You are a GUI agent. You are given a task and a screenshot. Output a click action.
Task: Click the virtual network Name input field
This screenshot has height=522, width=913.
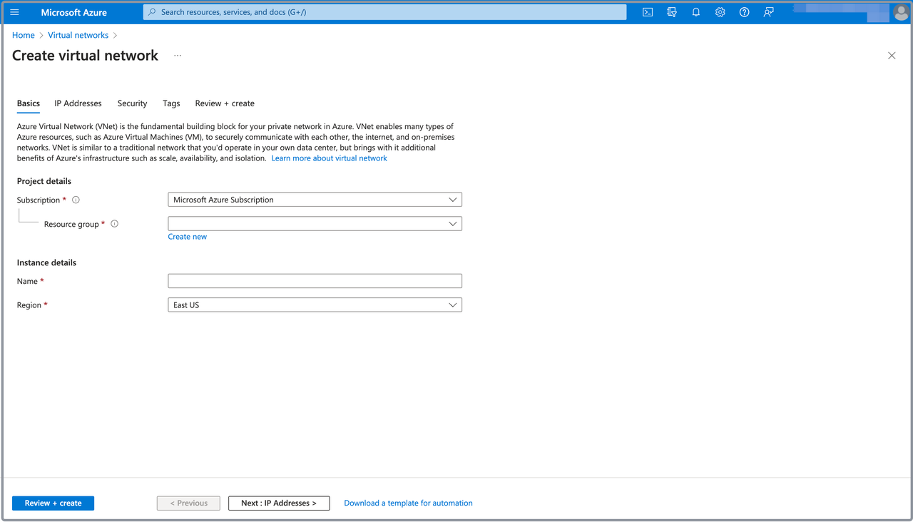click(x=315, y=281)
